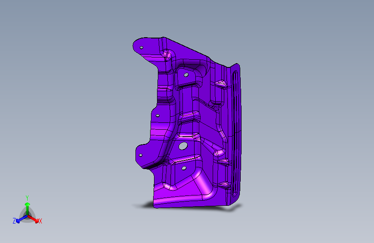Click the green Y axis of the orientation triad
The width and height of the screenshot is (374, 243).
pyautogui.click(x=28, y=208)
